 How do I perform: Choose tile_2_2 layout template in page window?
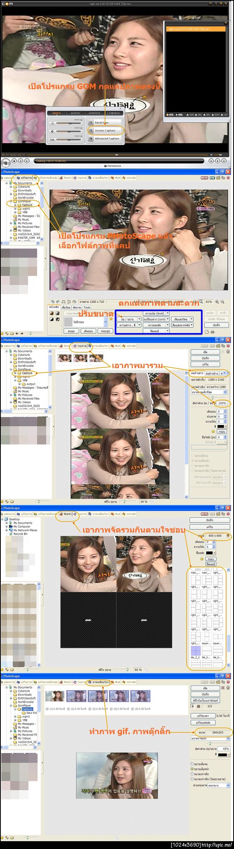(195, 652)
